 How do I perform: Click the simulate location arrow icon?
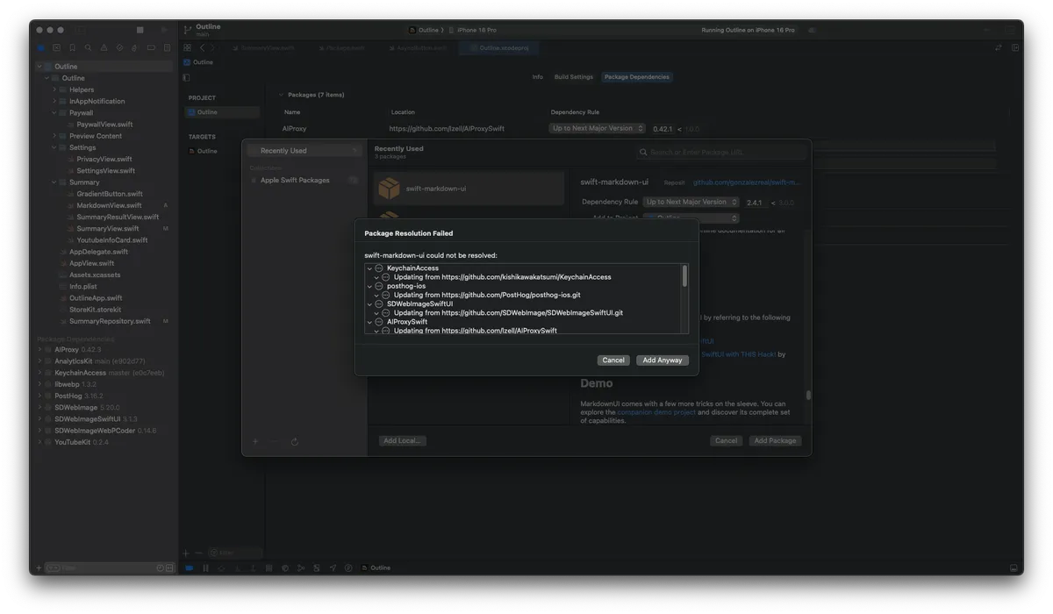pos(333,568)
